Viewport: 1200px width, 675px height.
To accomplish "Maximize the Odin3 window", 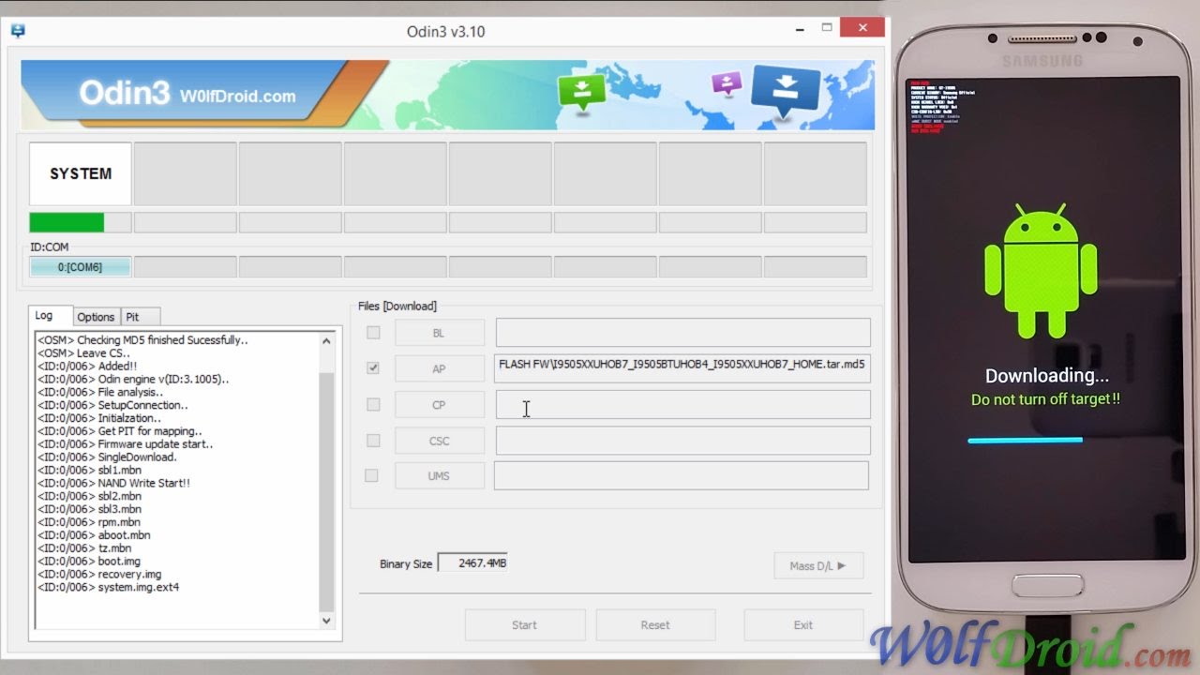I will pyautogui.click(x=827, y=28).
